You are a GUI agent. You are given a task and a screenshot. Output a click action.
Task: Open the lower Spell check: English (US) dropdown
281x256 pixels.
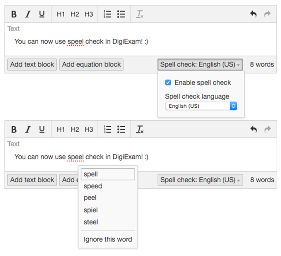pos(200,180)
